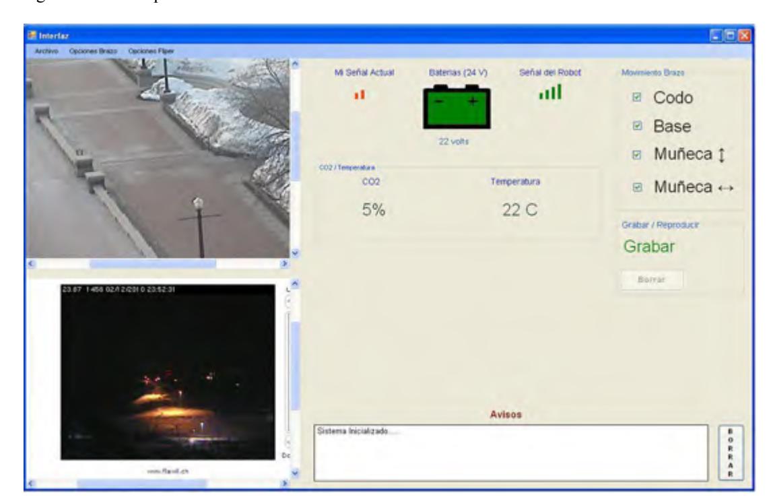Click the Movimiento Brazo group label

(x=652, y=73)
